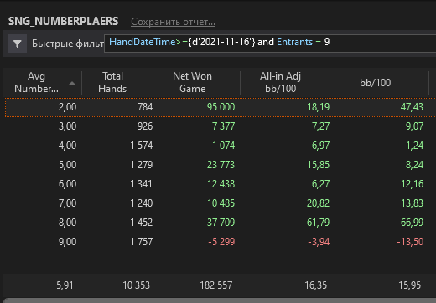
Task: Open the Сохранить отчет link
Action: click(x=173, y=22)
